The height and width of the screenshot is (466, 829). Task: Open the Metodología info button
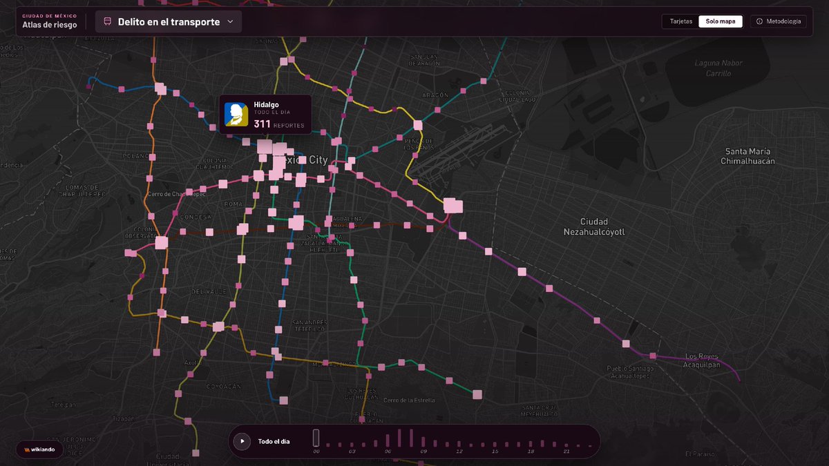tap(778, 21)
